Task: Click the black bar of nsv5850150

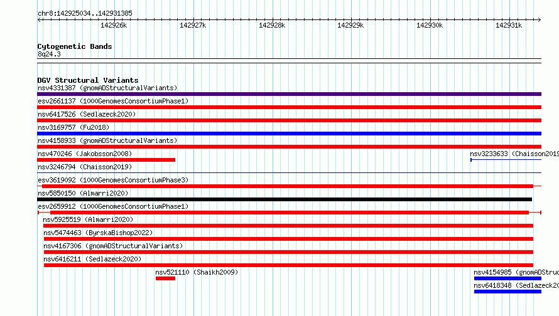Action: click(285, 199)
